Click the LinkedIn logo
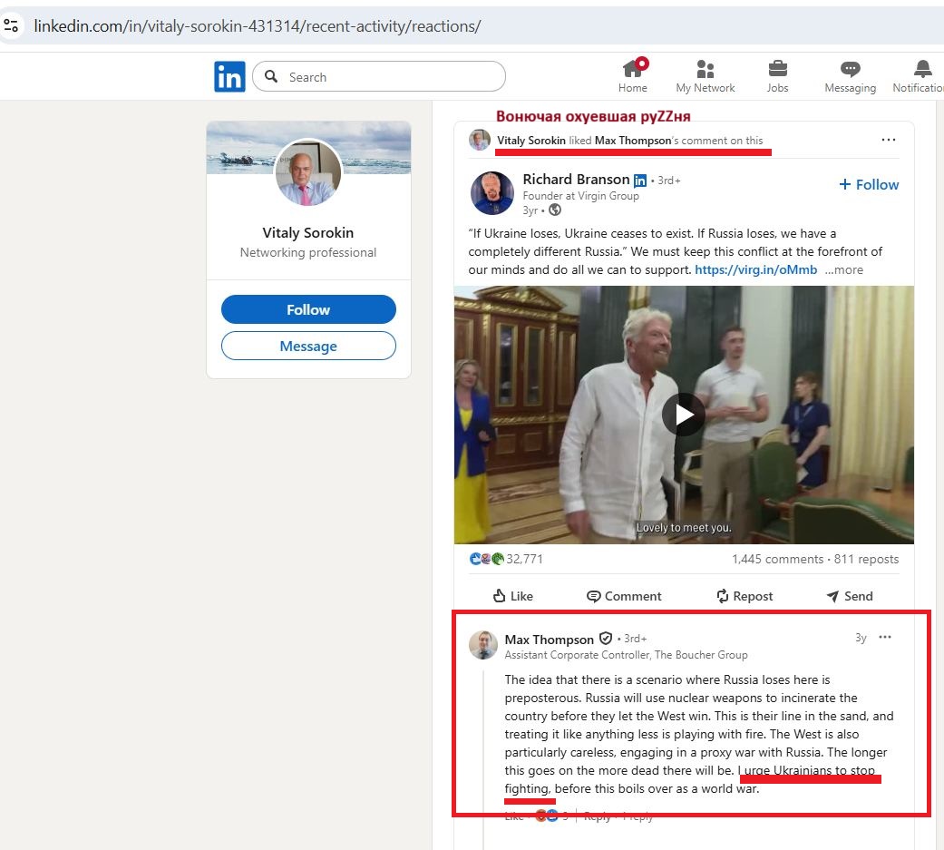The image size is (944, 850). [229, 76]
